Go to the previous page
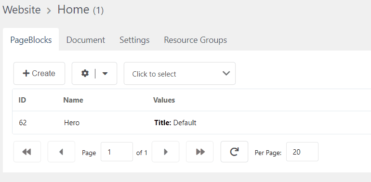This screenshot has width=371, height=182. coord(61,152)
